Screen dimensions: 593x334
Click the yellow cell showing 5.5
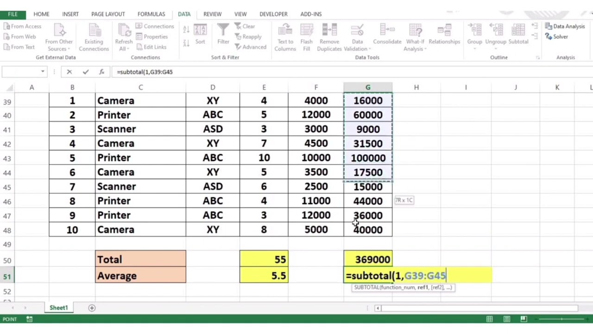tap(264, 276)
